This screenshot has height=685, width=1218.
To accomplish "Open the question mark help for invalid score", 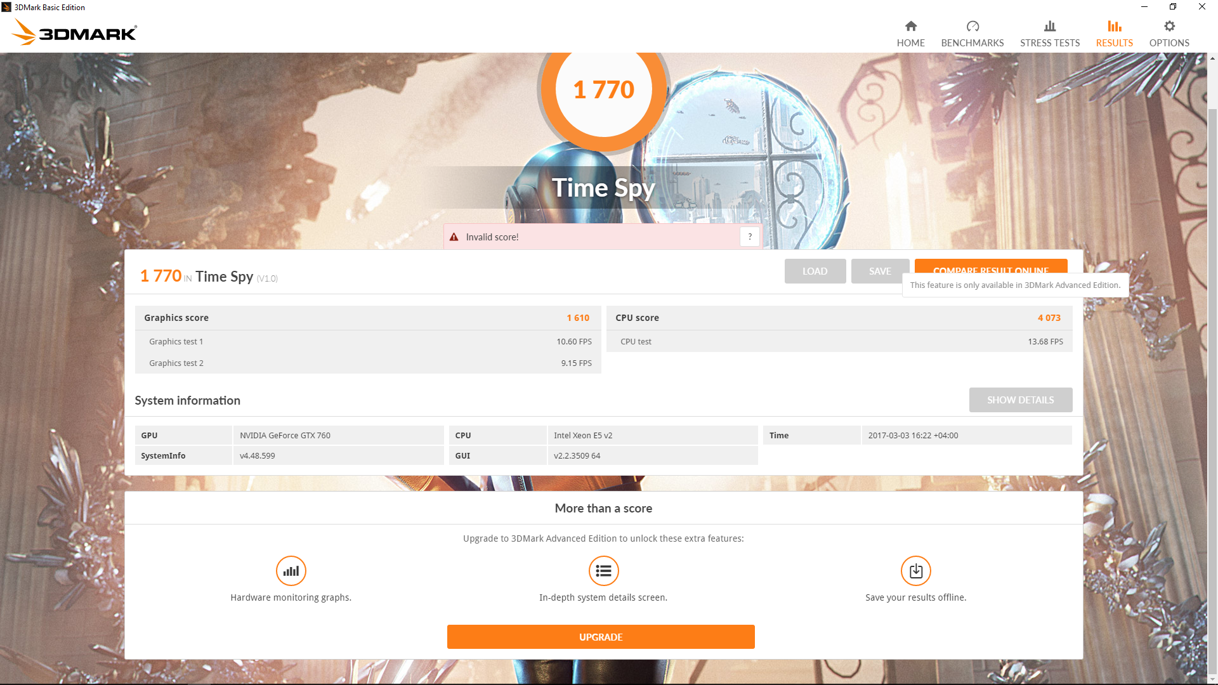I will click(750, 237).
